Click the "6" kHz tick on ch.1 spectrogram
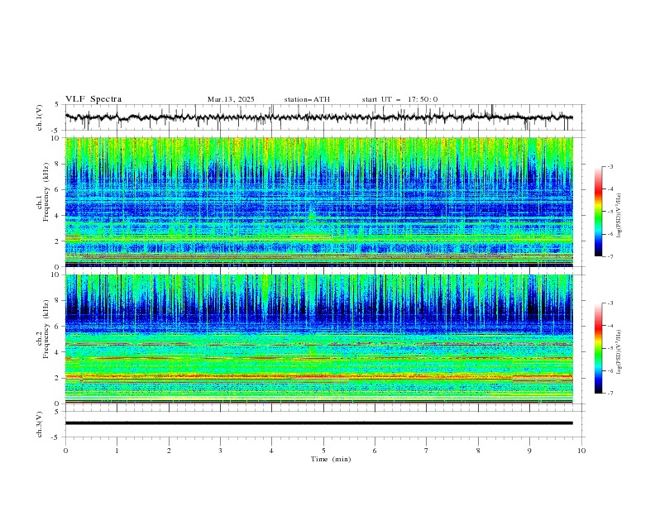This screenshot has width=655, height=506. tap(58, 189)
